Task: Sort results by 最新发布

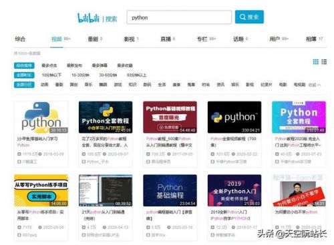Action: (75, 65)
